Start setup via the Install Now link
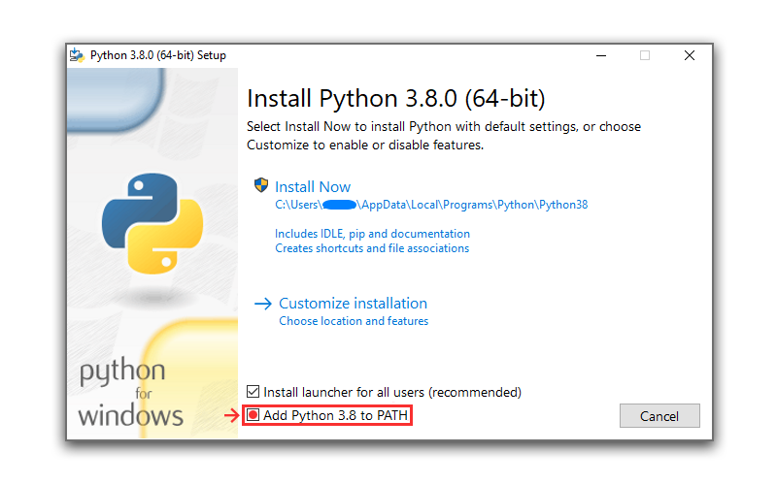777x485 pixels. tap(313, 187)
